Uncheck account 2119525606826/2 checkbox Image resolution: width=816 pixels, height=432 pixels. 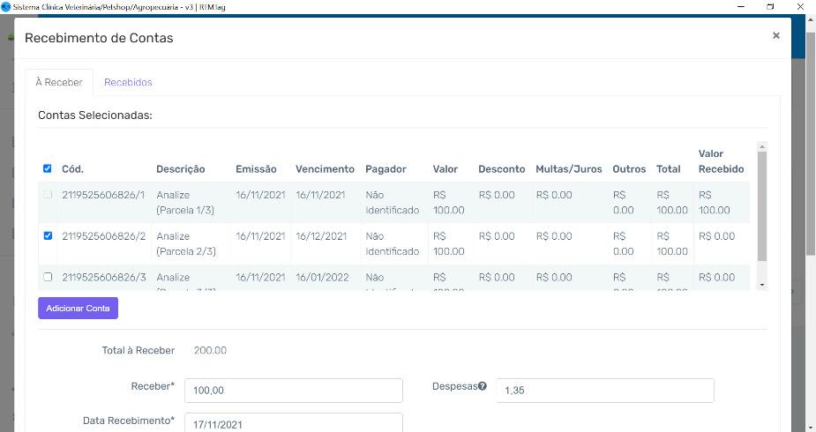pos(48,236)
